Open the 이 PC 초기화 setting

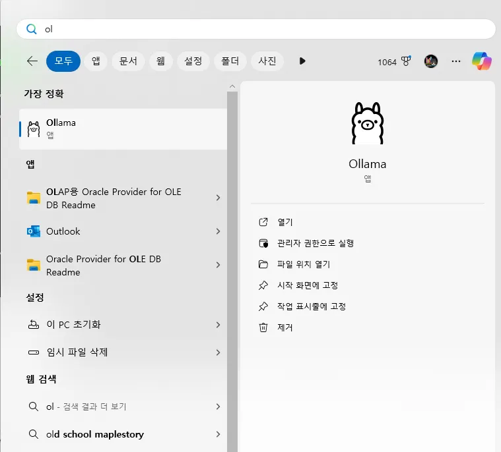pyautogui.click(x=73, y=325)
